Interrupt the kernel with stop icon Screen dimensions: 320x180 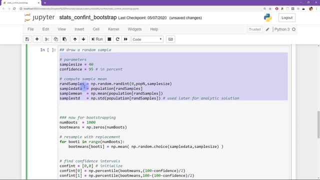pos(109,39)
